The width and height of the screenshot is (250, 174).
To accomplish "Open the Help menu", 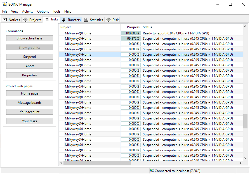I will tap(68, 11).
